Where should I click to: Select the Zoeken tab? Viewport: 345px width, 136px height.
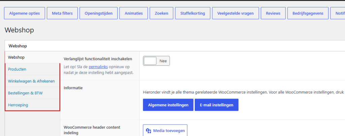point(161,13)
